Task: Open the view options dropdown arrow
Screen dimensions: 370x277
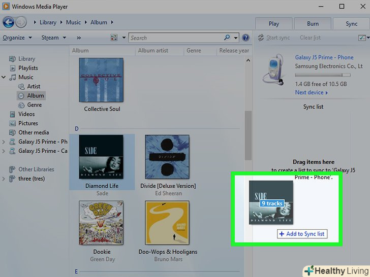Action: 124,38
